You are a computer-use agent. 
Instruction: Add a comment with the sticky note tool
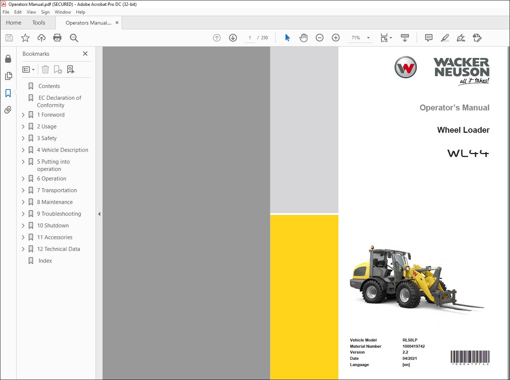428,38
